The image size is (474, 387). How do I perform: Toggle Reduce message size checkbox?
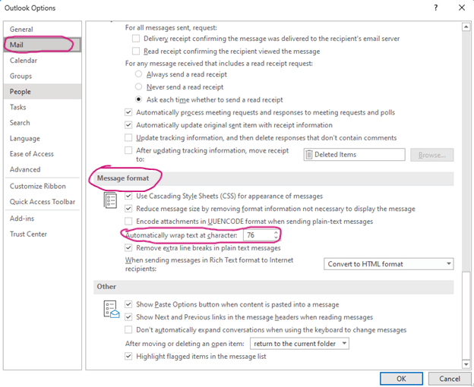(x=128, y=209)
